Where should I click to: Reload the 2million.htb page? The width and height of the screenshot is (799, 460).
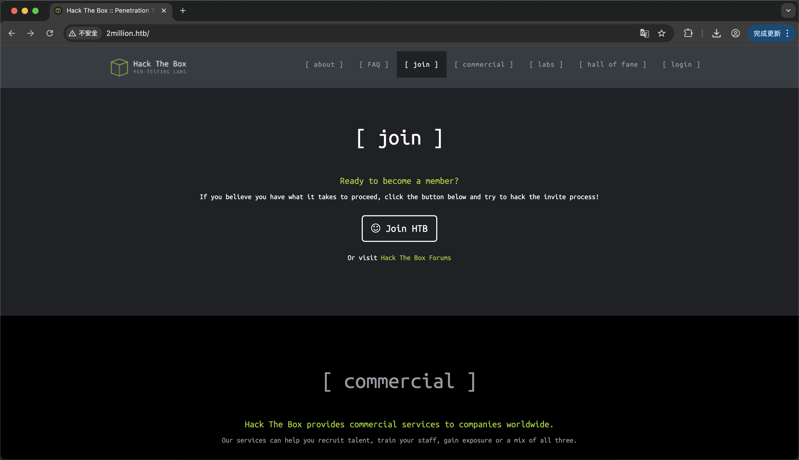(x=50, y=33)
